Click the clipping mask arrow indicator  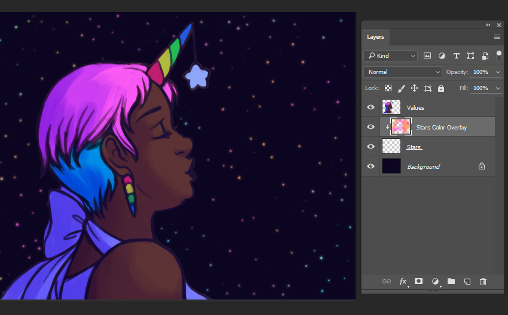387,127
